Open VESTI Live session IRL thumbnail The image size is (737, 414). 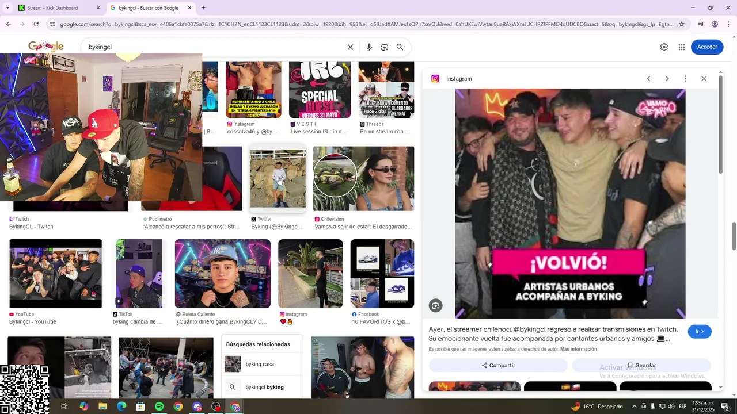point(320,90)
